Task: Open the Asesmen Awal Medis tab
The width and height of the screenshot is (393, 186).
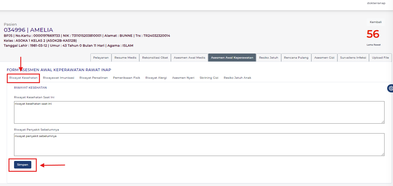Action: click(189, 57)
